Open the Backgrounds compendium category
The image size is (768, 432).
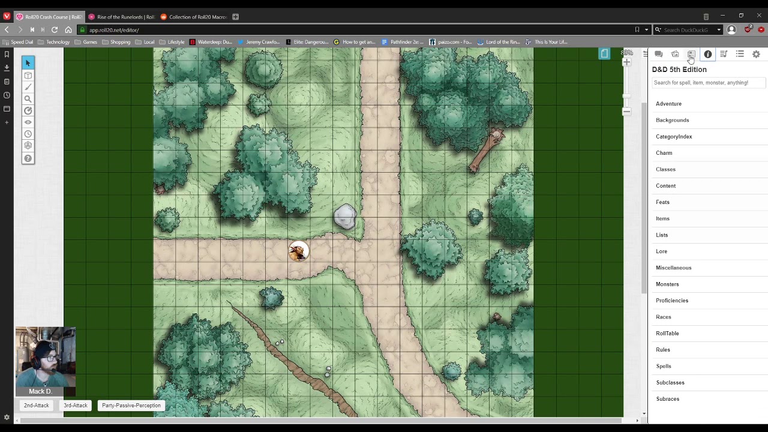672,120
